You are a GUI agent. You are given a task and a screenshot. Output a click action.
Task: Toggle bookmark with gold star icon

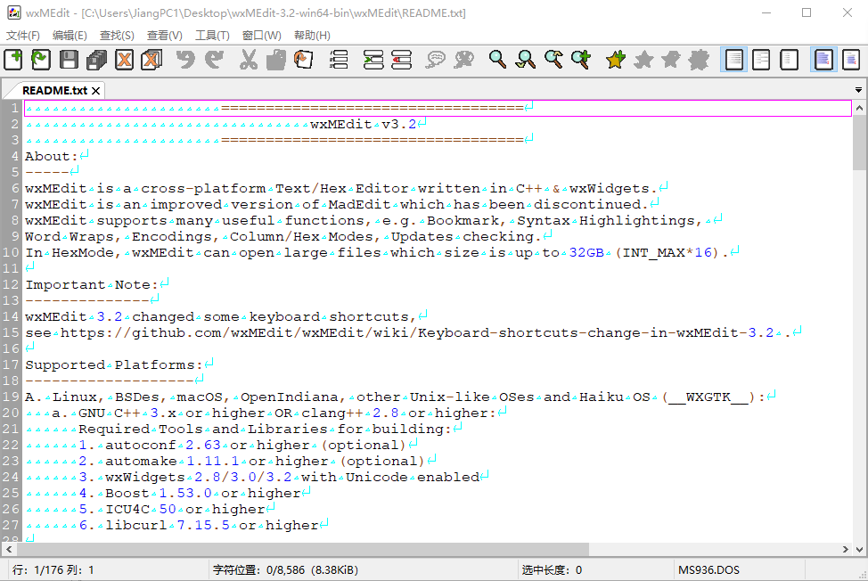(615, 59)
